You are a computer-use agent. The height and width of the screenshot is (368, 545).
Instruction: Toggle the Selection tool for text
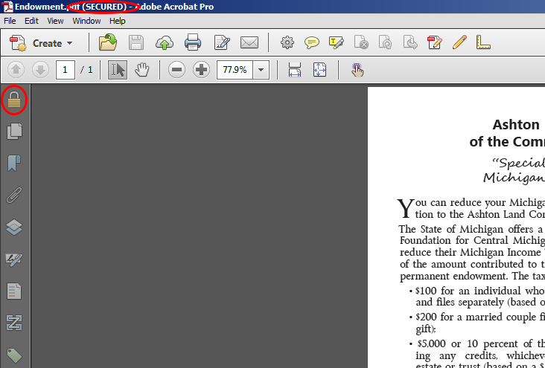(118, 70)
